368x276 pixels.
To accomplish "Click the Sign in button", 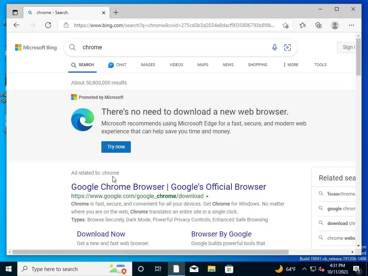I will coord(346,47).
